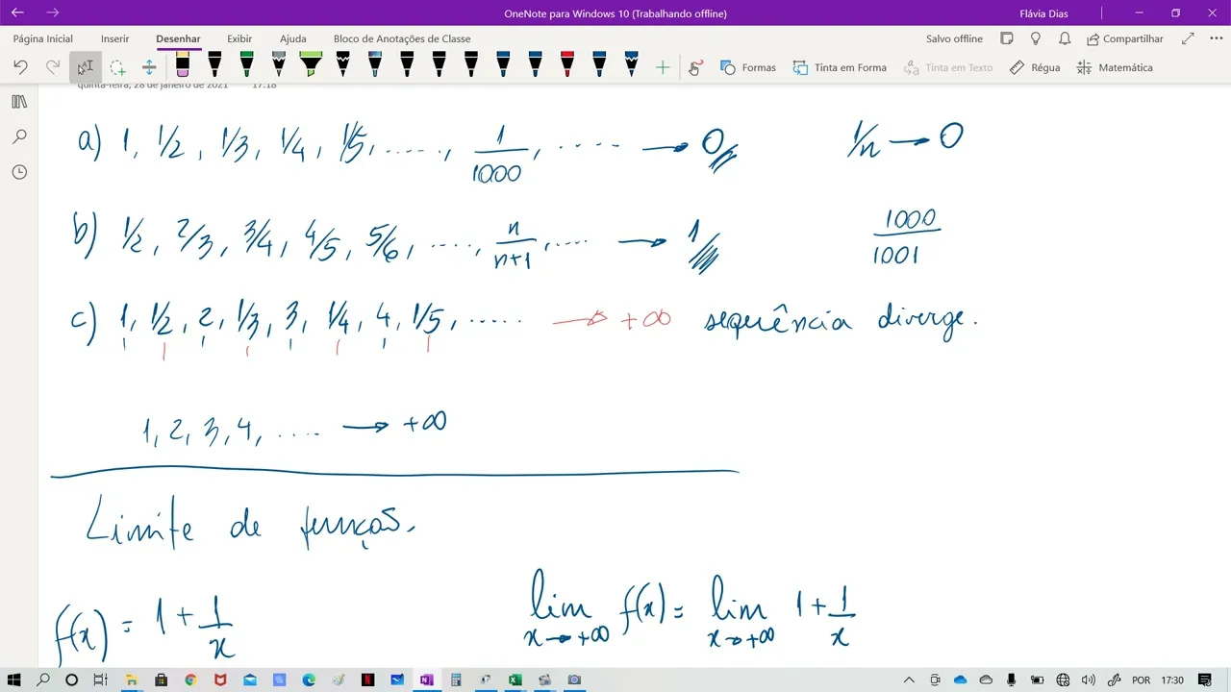Viewport: 1231px width, 692px height.
Task: Select the pink Eraser tool
Action: 183,65
